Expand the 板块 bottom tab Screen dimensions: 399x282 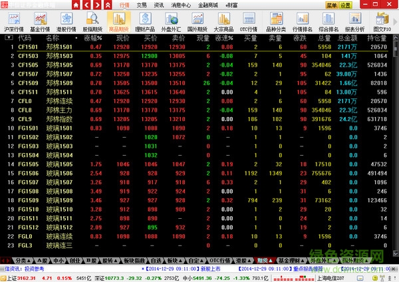pyautogui.click(x=174, y=260)
